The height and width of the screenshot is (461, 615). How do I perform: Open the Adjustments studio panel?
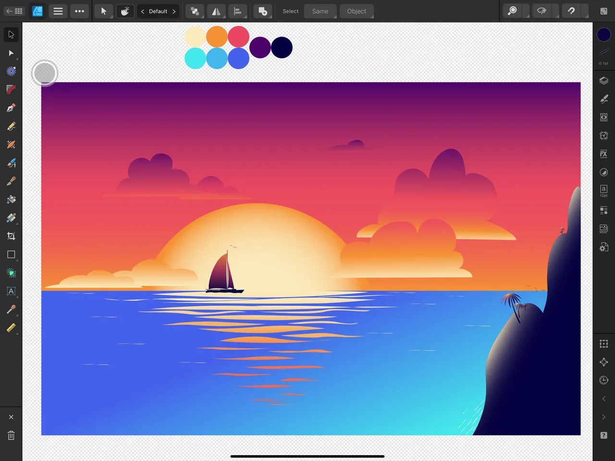click(604, 172)
